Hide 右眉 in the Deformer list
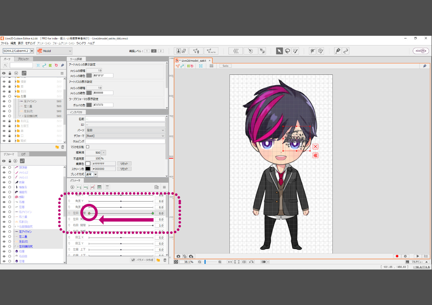The height and width of the screenshot is (305, 432). (4, 202)
